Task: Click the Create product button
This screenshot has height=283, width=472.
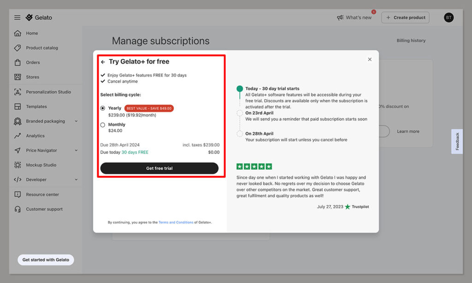Action: click(x=406, y=18)
